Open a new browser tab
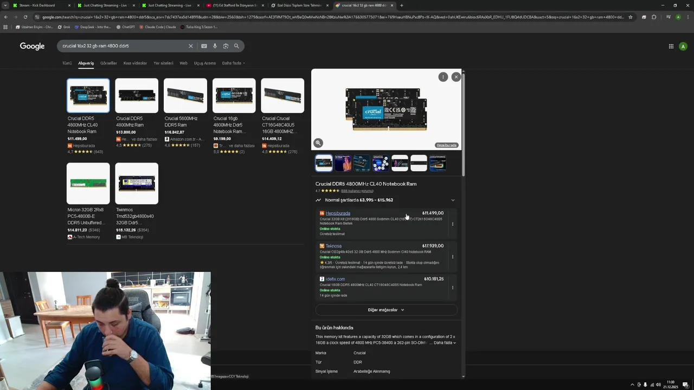This screenshot has width=694, height=390. pos(401,5)
